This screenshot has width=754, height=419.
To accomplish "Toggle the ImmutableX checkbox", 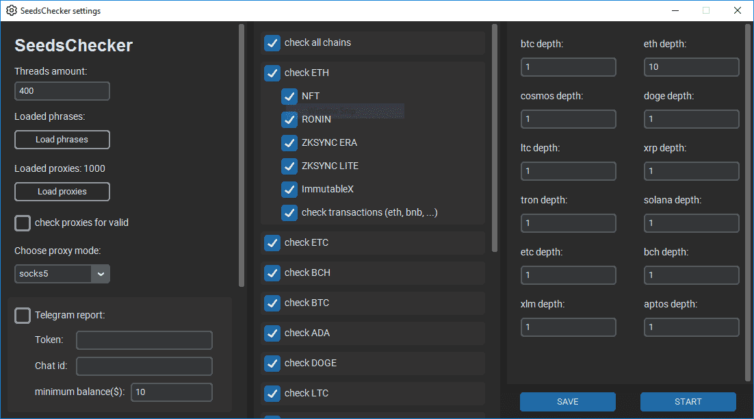I will [289, 190].
